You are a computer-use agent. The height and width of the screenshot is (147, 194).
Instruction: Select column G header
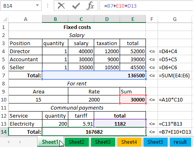pyautogui.click(x=175, y=19)
